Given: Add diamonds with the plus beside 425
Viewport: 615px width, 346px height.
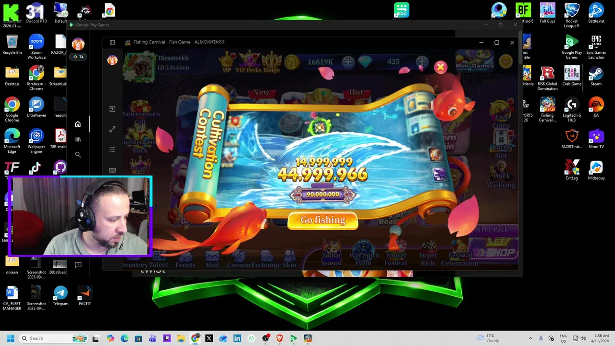Looking at the screenshot, I should click(421, 62).
